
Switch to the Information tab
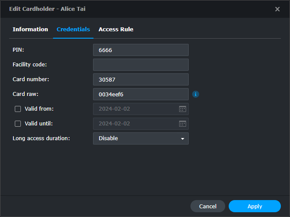(x=30, y=30)
